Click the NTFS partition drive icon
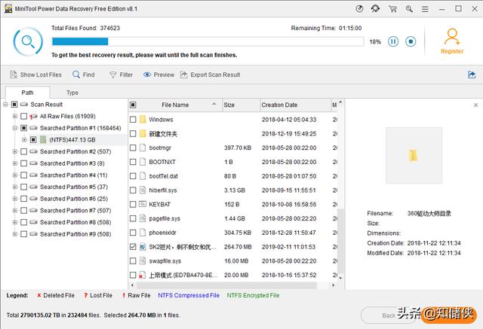The width and height of the screenshot is (483, 329). [x=43, y=140]
